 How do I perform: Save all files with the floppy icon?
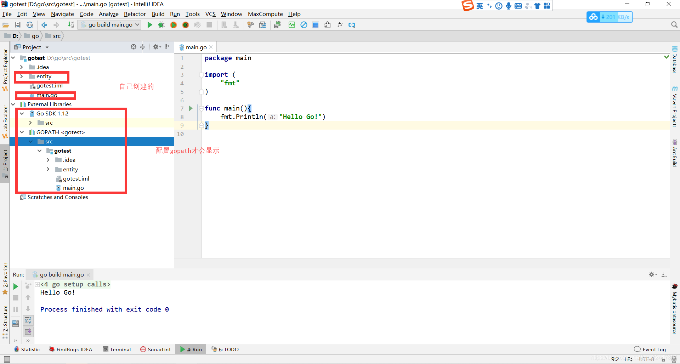(18, 25)
